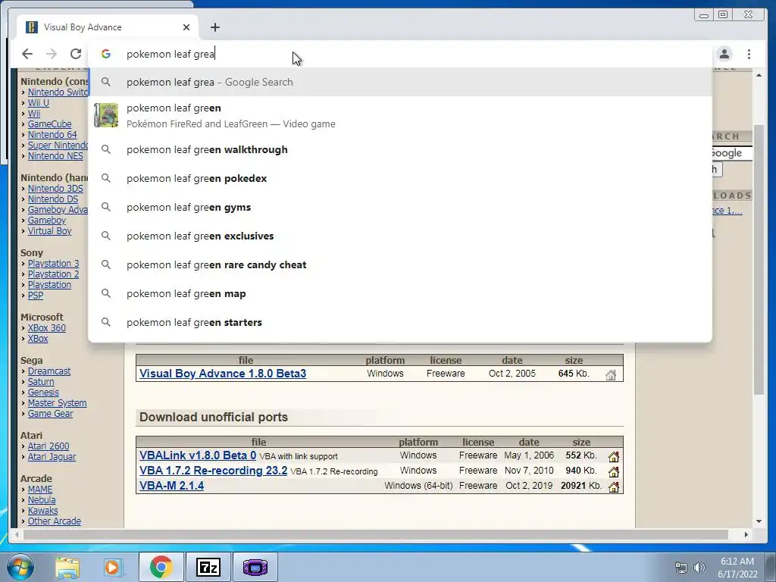Open the Playstation 2 sidebar link
Image resolution: width=776 pixels, height=582 pixels.
(54, 274)
